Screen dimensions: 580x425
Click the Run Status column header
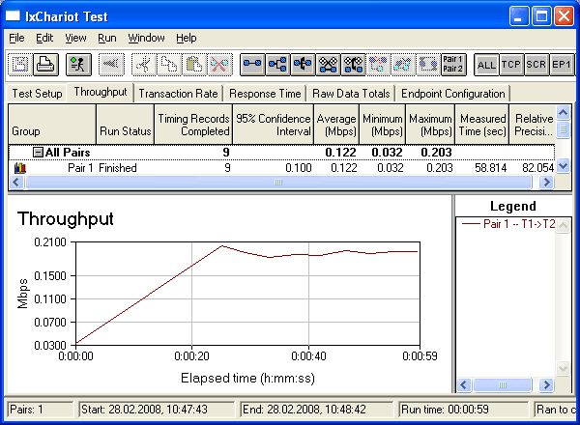tap(126, 125)
